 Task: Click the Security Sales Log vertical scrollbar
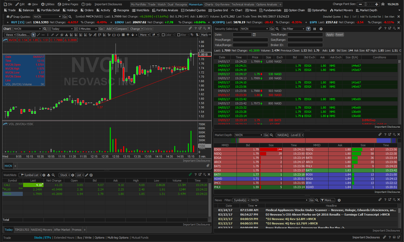pos(399,92)
